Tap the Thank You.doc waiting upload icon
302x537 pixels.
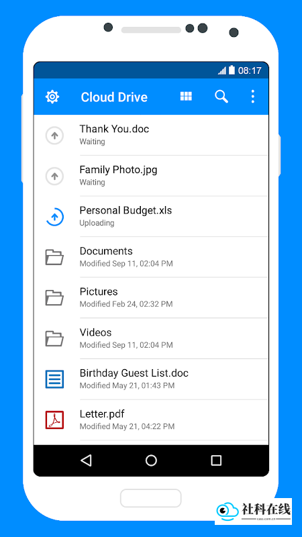pyautogui.click(x=54, y=136)
